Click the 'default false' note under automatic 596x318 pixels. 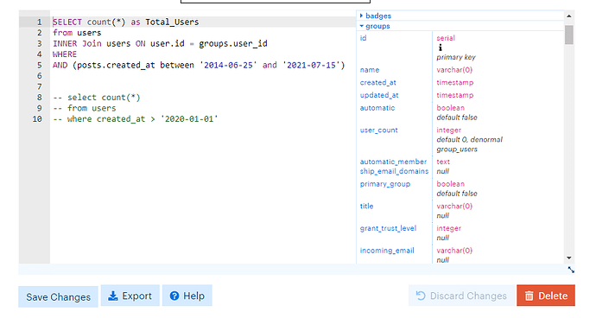(x=457, y=118)
